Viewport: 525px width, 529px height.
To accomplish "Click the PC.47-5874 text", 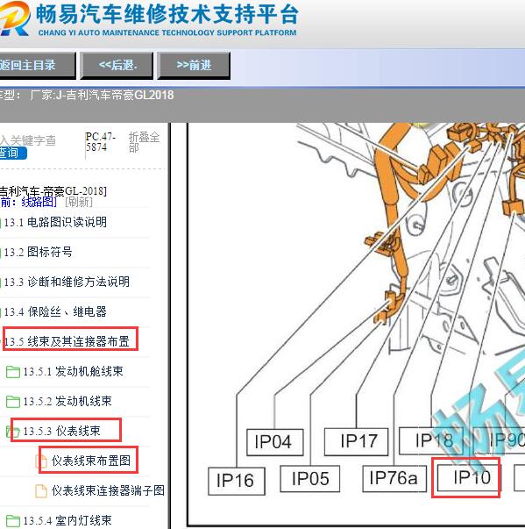I will [100, 142].
